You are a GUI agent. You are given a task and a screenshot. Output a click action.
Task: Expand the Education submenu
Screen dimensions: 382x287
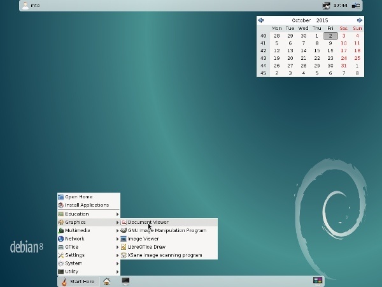pyautogui.click(x=88, y=214)
